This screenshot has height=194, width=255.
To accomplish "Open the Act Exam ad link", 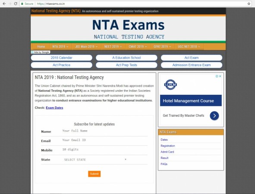I will (192, 58).
